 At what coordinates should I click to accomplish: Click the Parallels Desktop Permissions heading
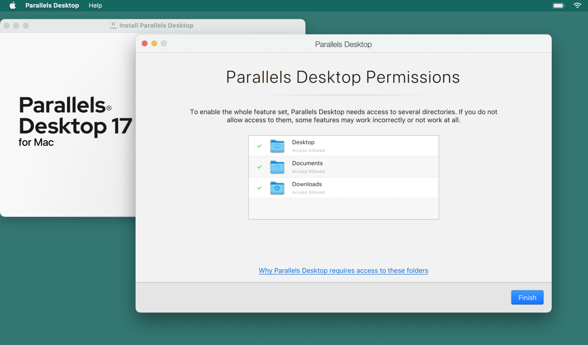pyautogui.click(x=343, y=77)
